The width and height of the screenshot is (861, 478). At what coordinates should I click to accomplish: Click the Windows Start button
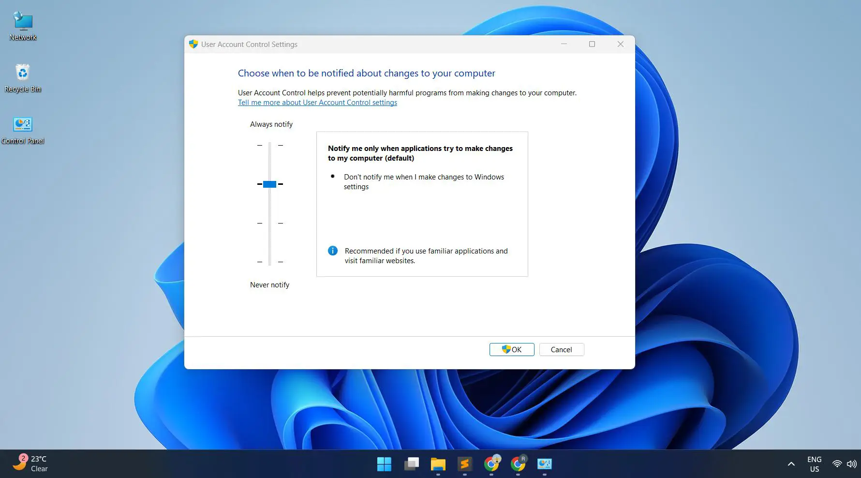pyautogui.click(x=384, y=463)
